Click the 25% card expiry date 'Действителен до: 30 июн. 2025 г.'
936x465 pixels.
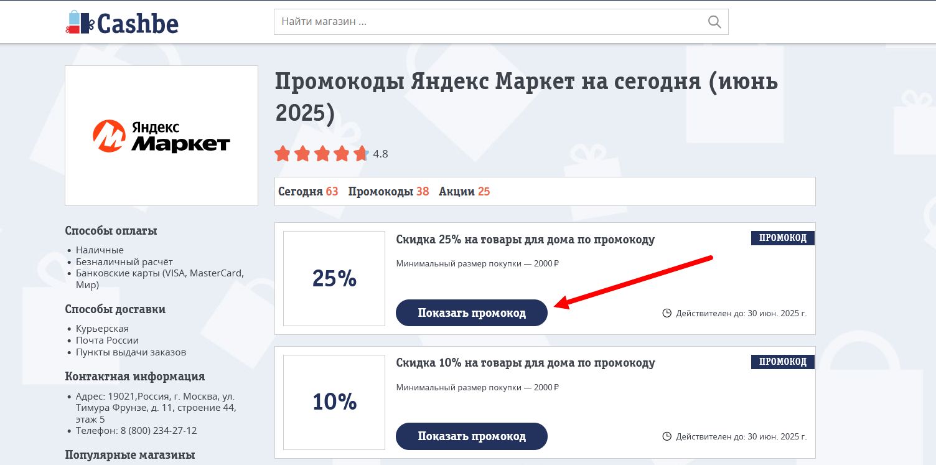[x=741, y=314]
